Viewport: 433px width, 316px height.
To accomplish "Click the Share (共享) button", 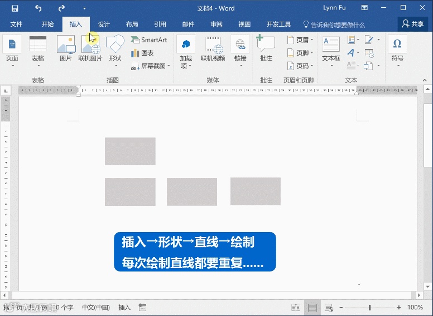I will pyautogui.click(x=413, y=24).
